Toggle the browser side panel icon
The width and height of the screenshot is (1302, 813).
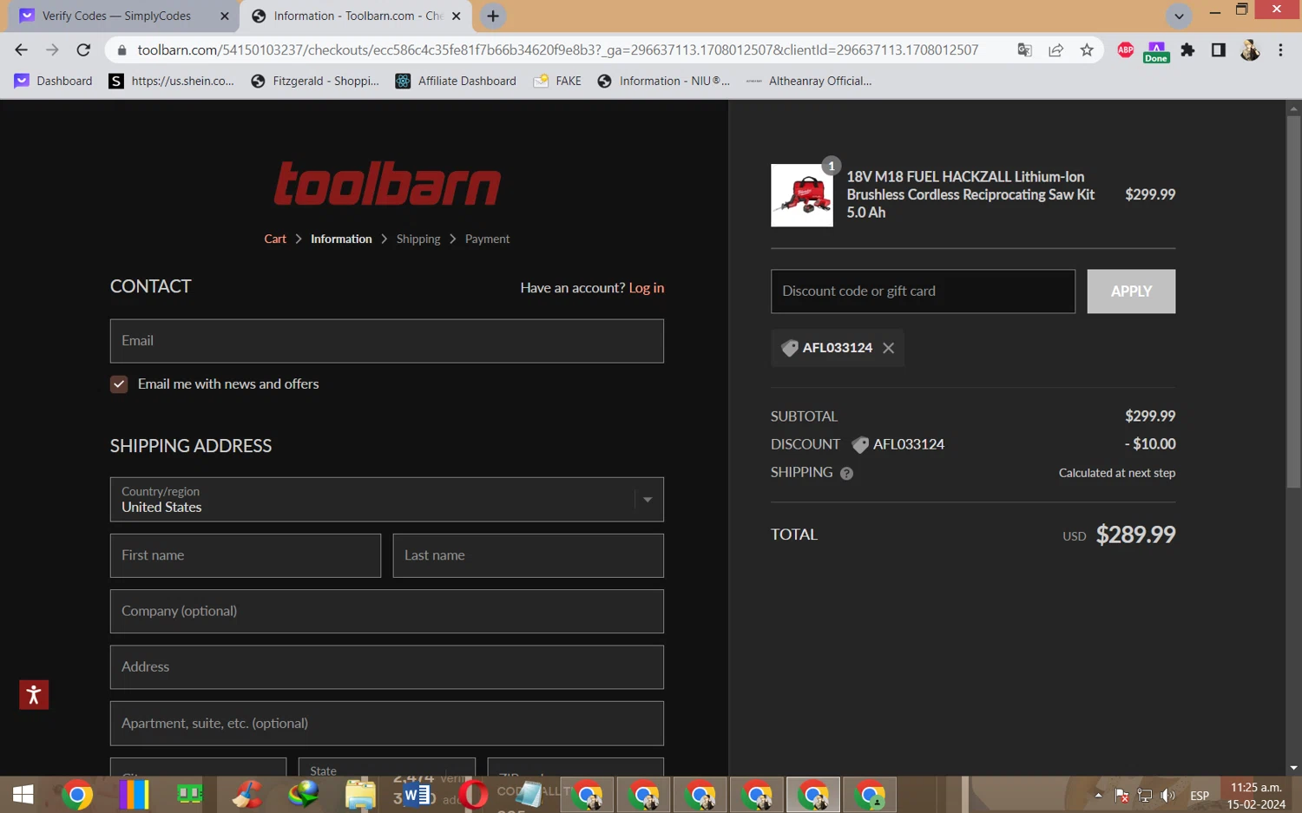pos(1218,50)
